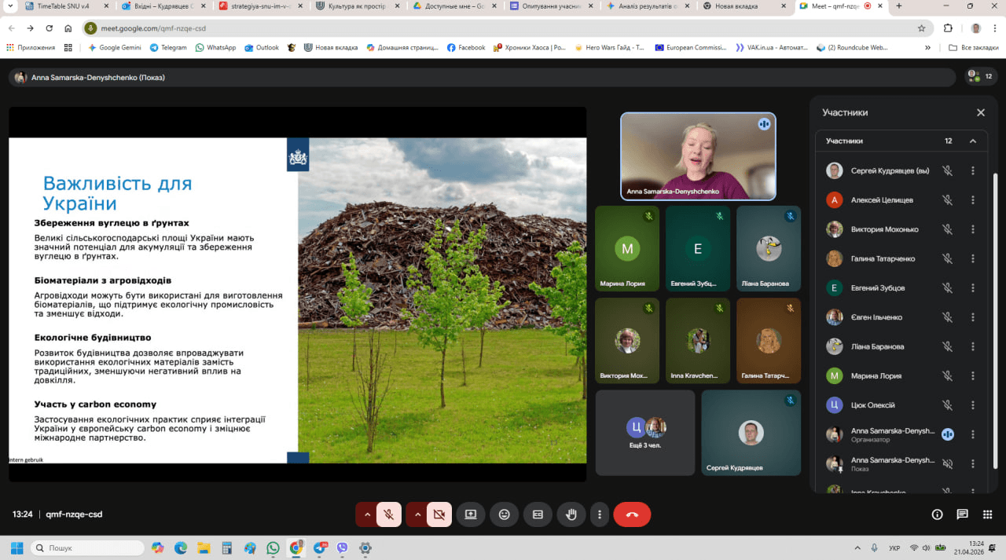This screenshot has width=1006, height=560.
Task: Open options menu for Алексей Целищев
Action: pyautogui.click(x=973, y=200)
